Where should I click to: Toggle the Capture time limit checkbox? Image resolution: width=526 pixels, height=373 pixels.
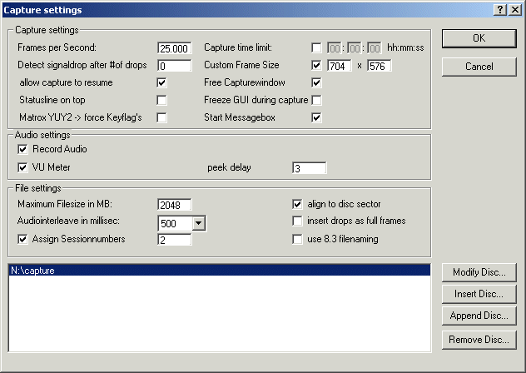pyautogui.click(x=316, y=47)
